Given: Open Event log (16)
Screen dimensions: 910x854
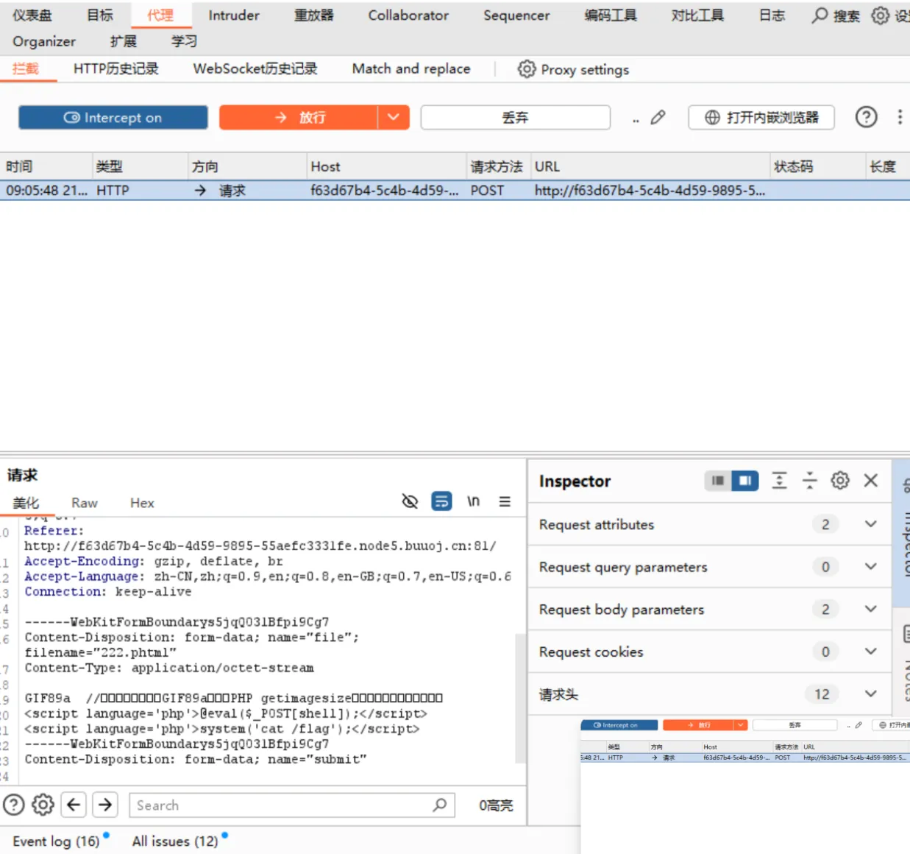Looking at the screenshot, I should pyautogui.click(x=56, y=841).
